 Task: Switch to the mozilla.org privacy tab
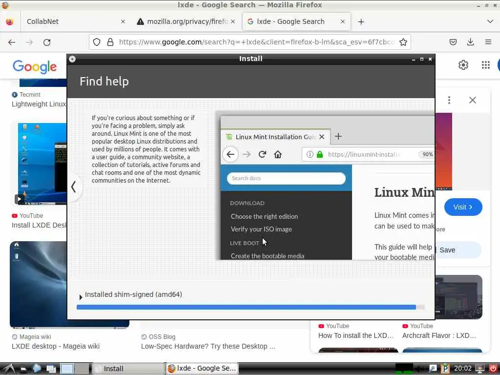(x=186, y=21)
